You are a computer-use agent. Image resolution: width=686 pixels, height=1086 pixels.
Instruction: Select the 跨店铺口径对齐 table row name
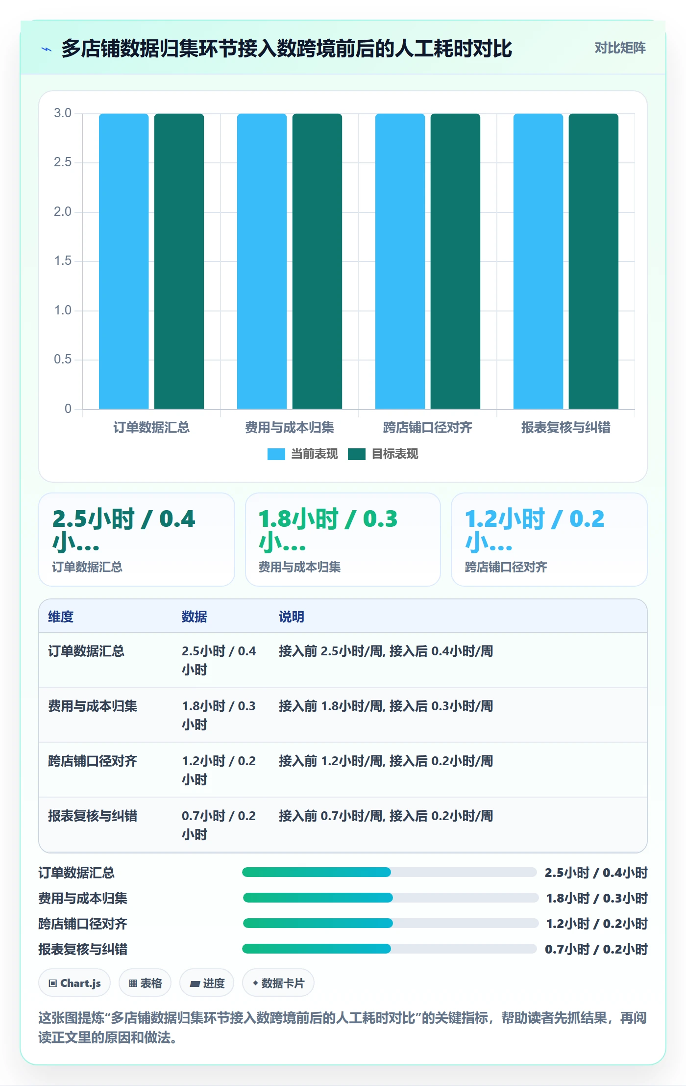click(x=93, y=761)
